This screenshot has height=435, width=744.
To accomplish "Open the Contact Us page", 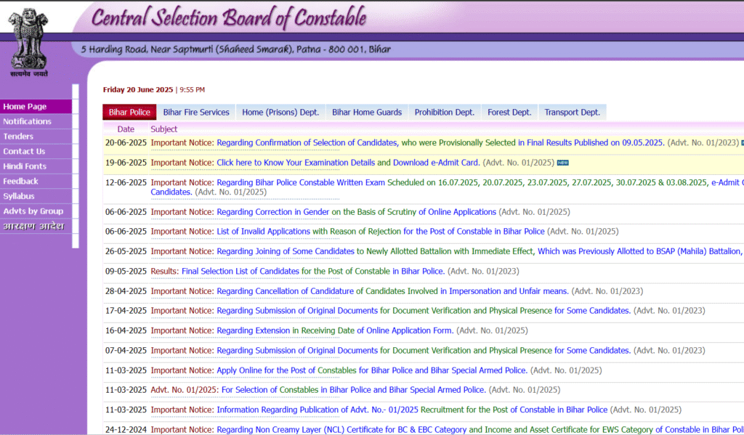I will pyautogui.click(x=36, y=151).
